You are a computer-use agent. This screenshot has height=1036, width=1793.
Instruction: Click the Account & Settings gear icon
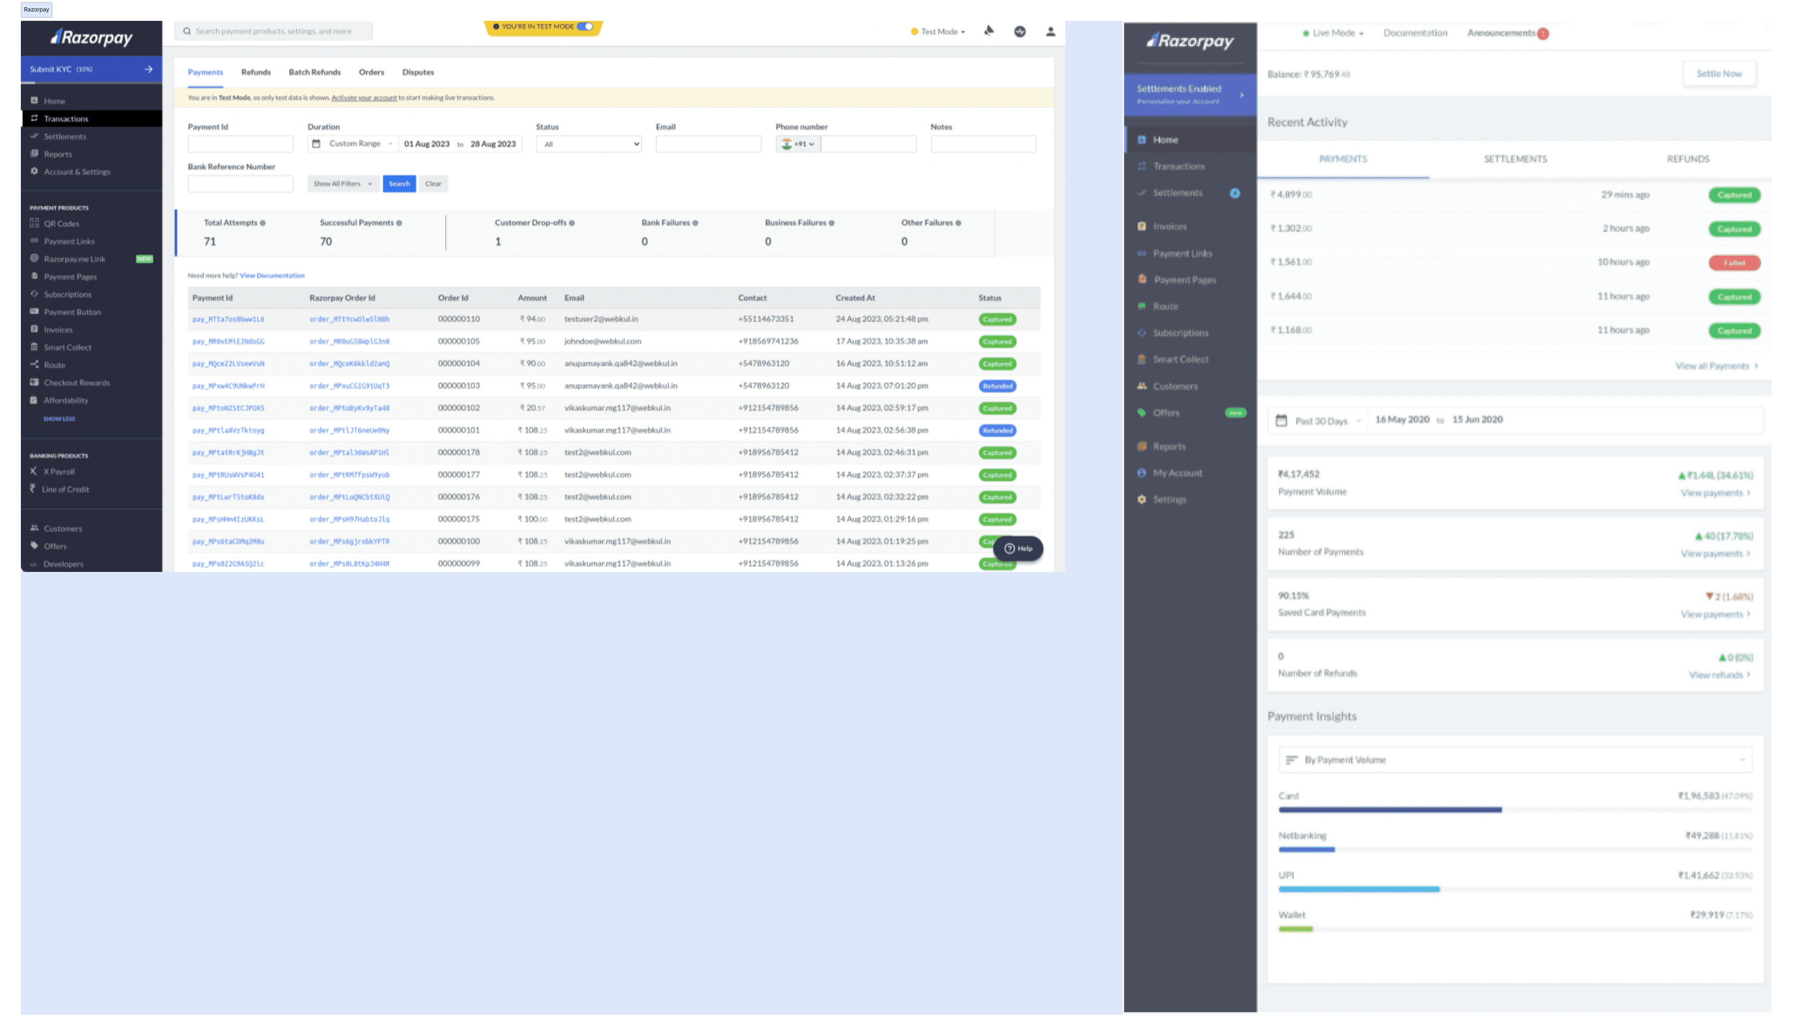[34, 171]
